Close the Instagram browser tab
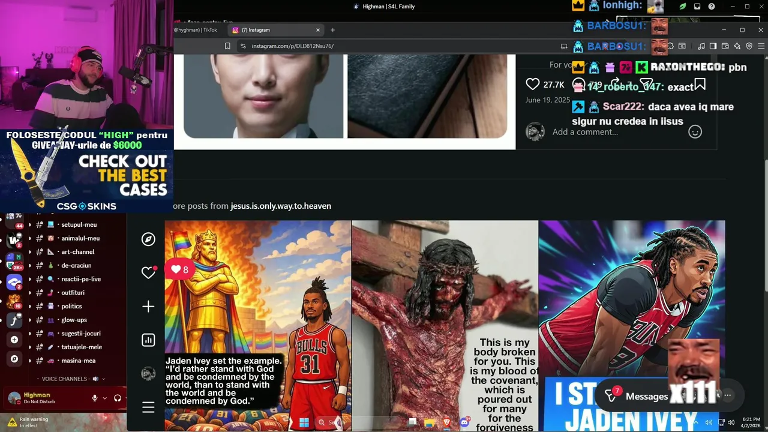The width and height of the screenshot is (768, 432). tap(318, 30)
